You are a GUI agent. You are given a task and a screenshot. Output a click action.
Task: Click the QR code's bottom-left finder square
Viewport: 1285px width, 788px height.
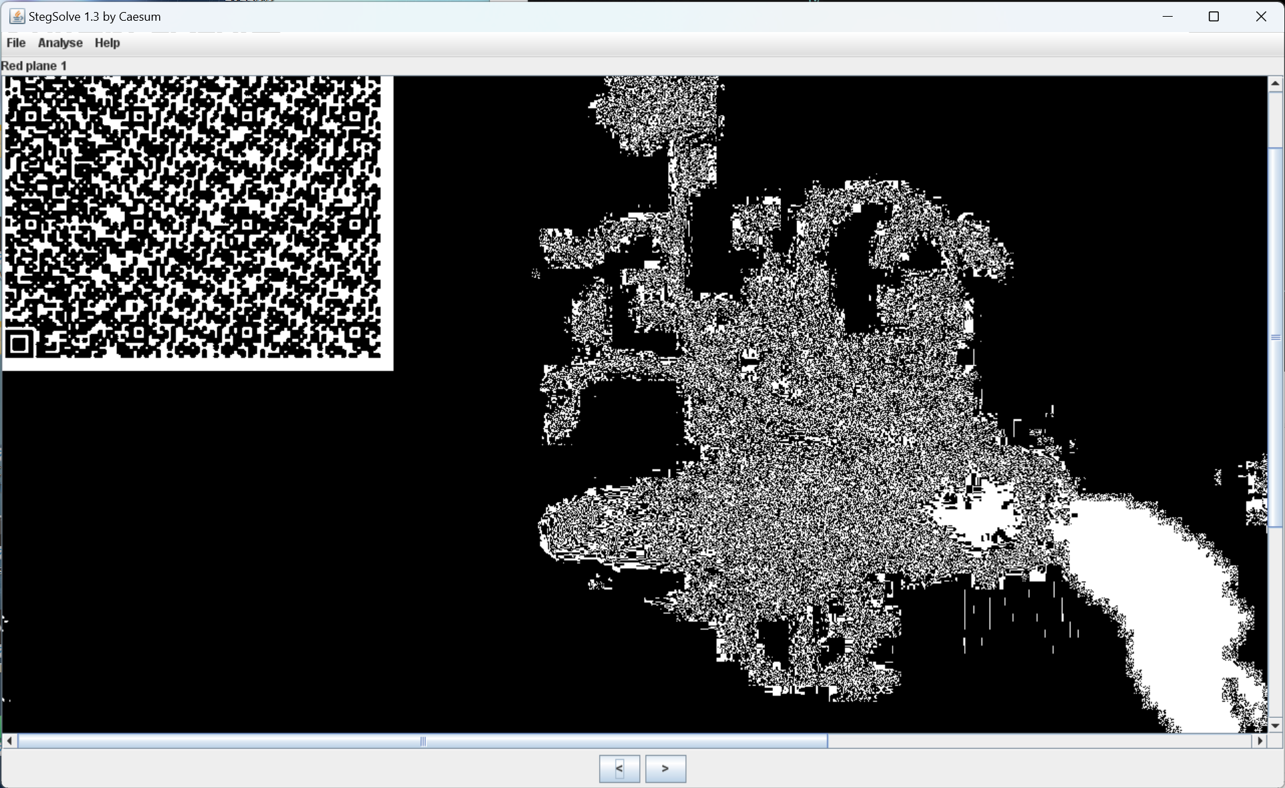(19, 344)
